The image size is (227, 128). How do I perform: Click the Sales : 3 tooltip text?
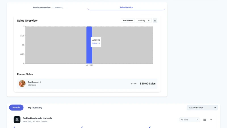pyautogui.click(x=96, y=44)
